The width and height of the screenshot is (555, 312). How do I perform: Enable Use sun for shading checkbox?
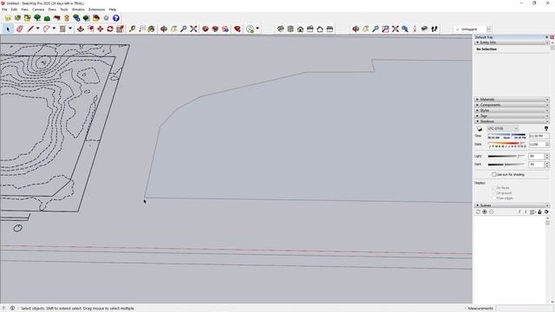[x=494, y=174]
